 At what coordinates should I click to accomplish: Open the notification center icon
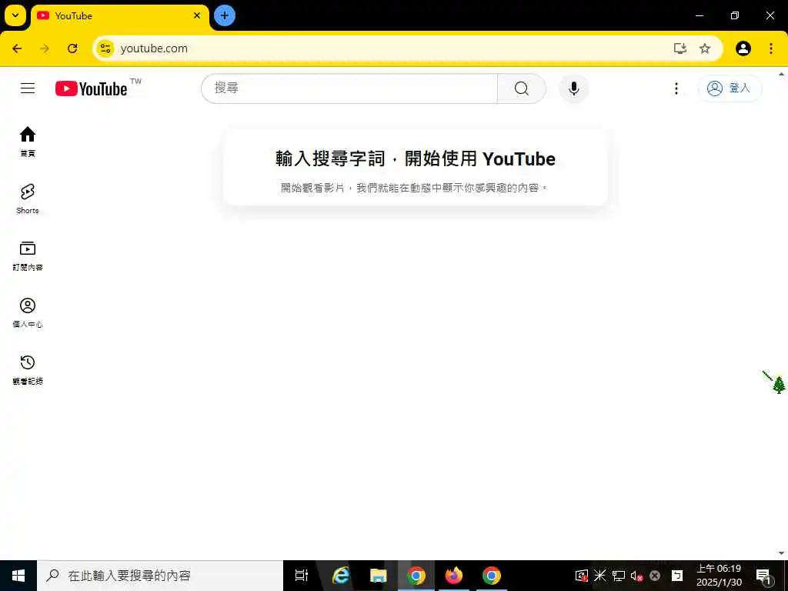coord(763,576)
